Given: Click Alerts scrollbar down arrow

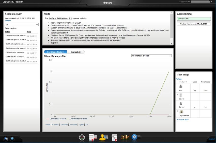Looking at the screenshot, I should point(172,43).
